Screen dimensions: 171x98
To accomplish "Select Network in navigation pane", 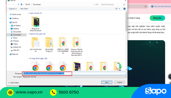I will click(14, 54).
